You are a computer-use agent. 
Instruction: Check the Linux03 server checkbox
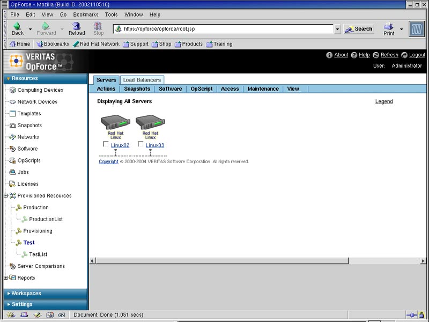tap(140, 144)
